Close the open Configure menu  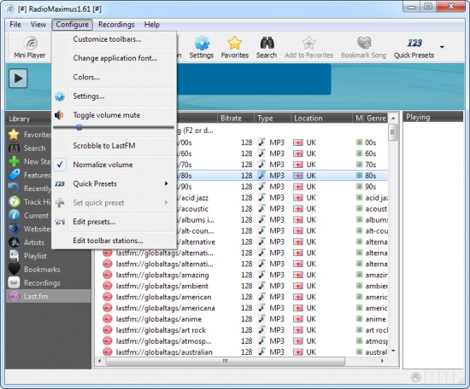point(73,25)
